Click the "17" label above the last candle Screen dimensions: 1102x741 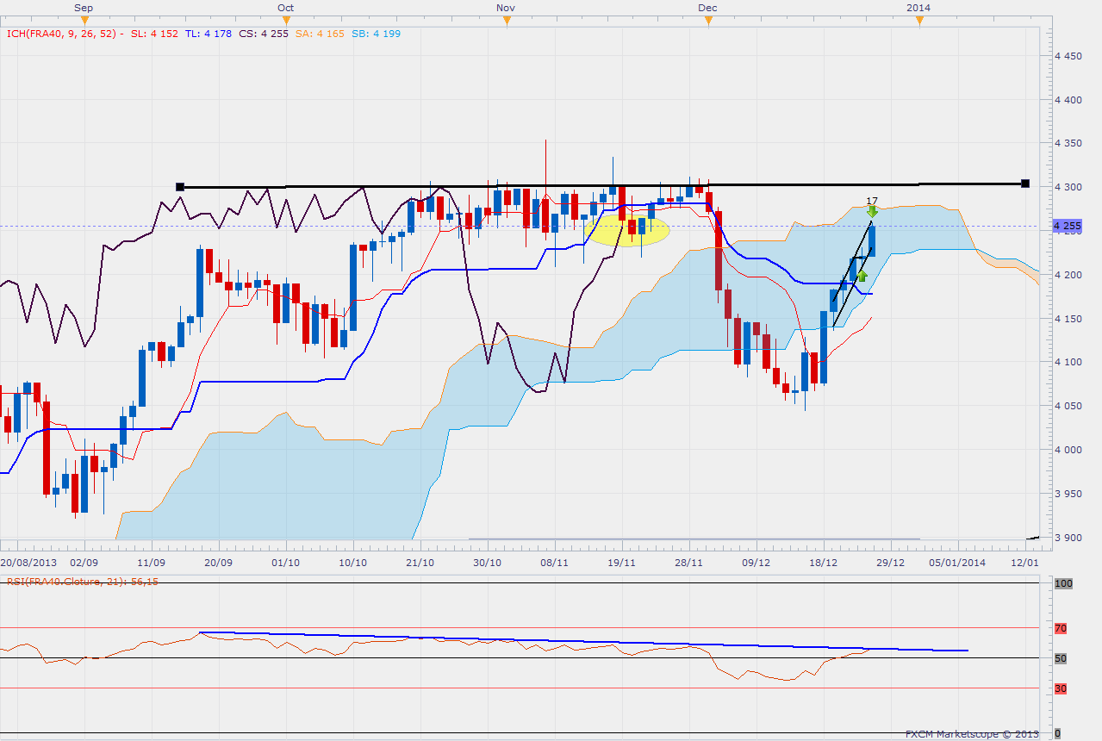[x=872, y=201]
